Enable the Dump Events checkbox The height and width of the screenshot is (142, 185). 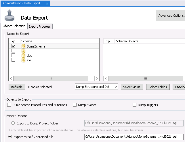tap(75, 105)
